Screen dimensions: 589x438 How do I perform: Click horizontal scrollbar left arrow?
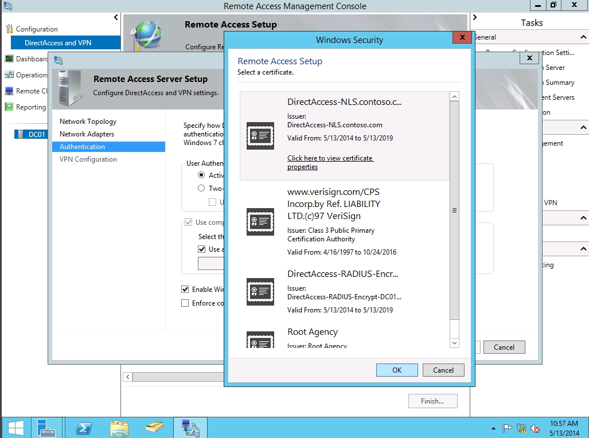[128, 377]
